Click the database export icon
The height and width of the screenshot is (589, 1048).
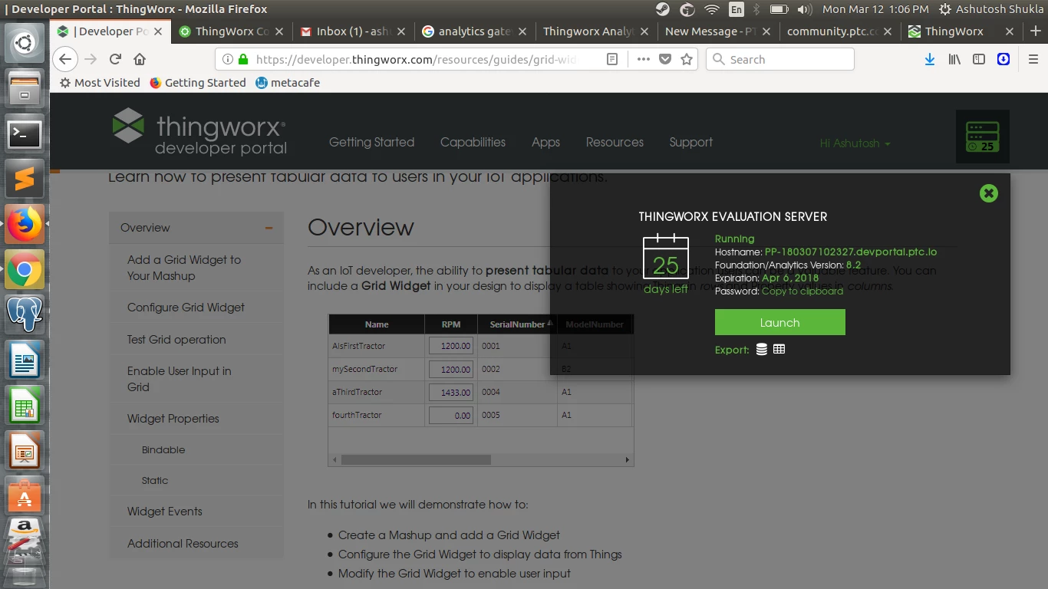click(761, 349)
